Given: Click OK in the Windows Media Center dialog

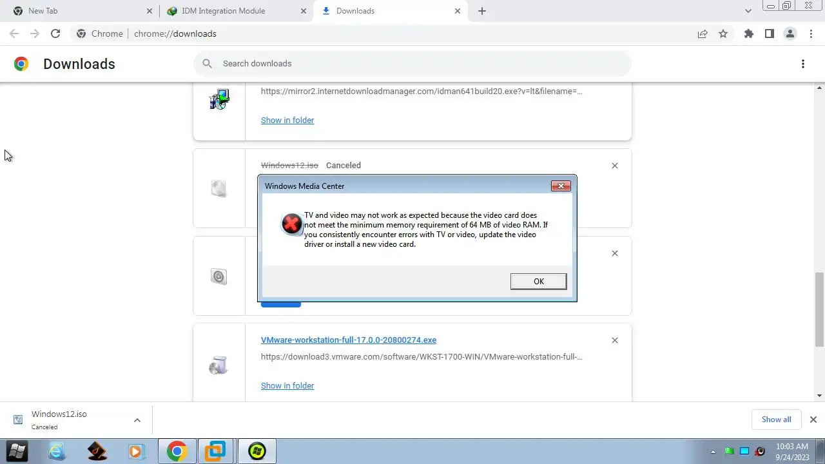Looking at the screenshot, I should pyautogui.click(x=538, y=281).
